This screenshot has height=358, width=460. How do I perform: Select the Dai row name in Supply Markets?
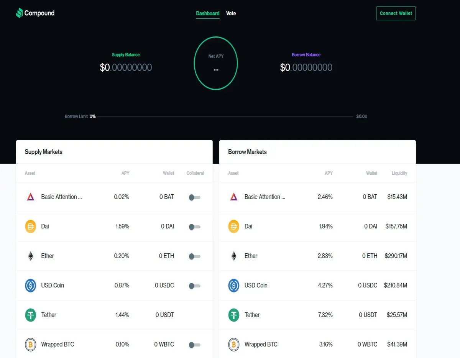click(x=45, y=226)
